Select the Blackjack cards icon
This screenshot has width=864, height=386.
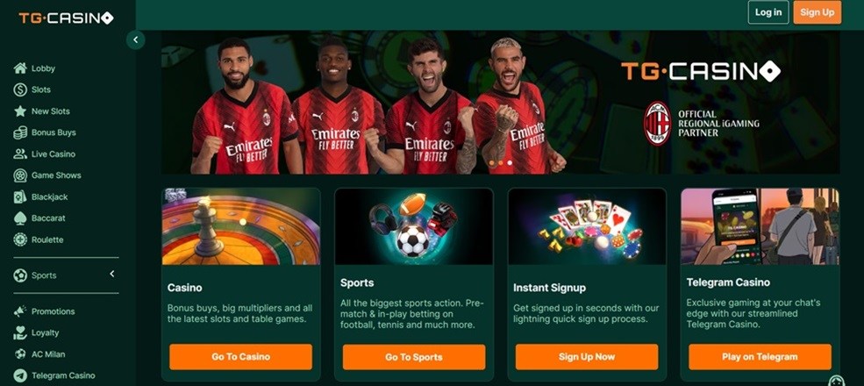tap(20, 197)
